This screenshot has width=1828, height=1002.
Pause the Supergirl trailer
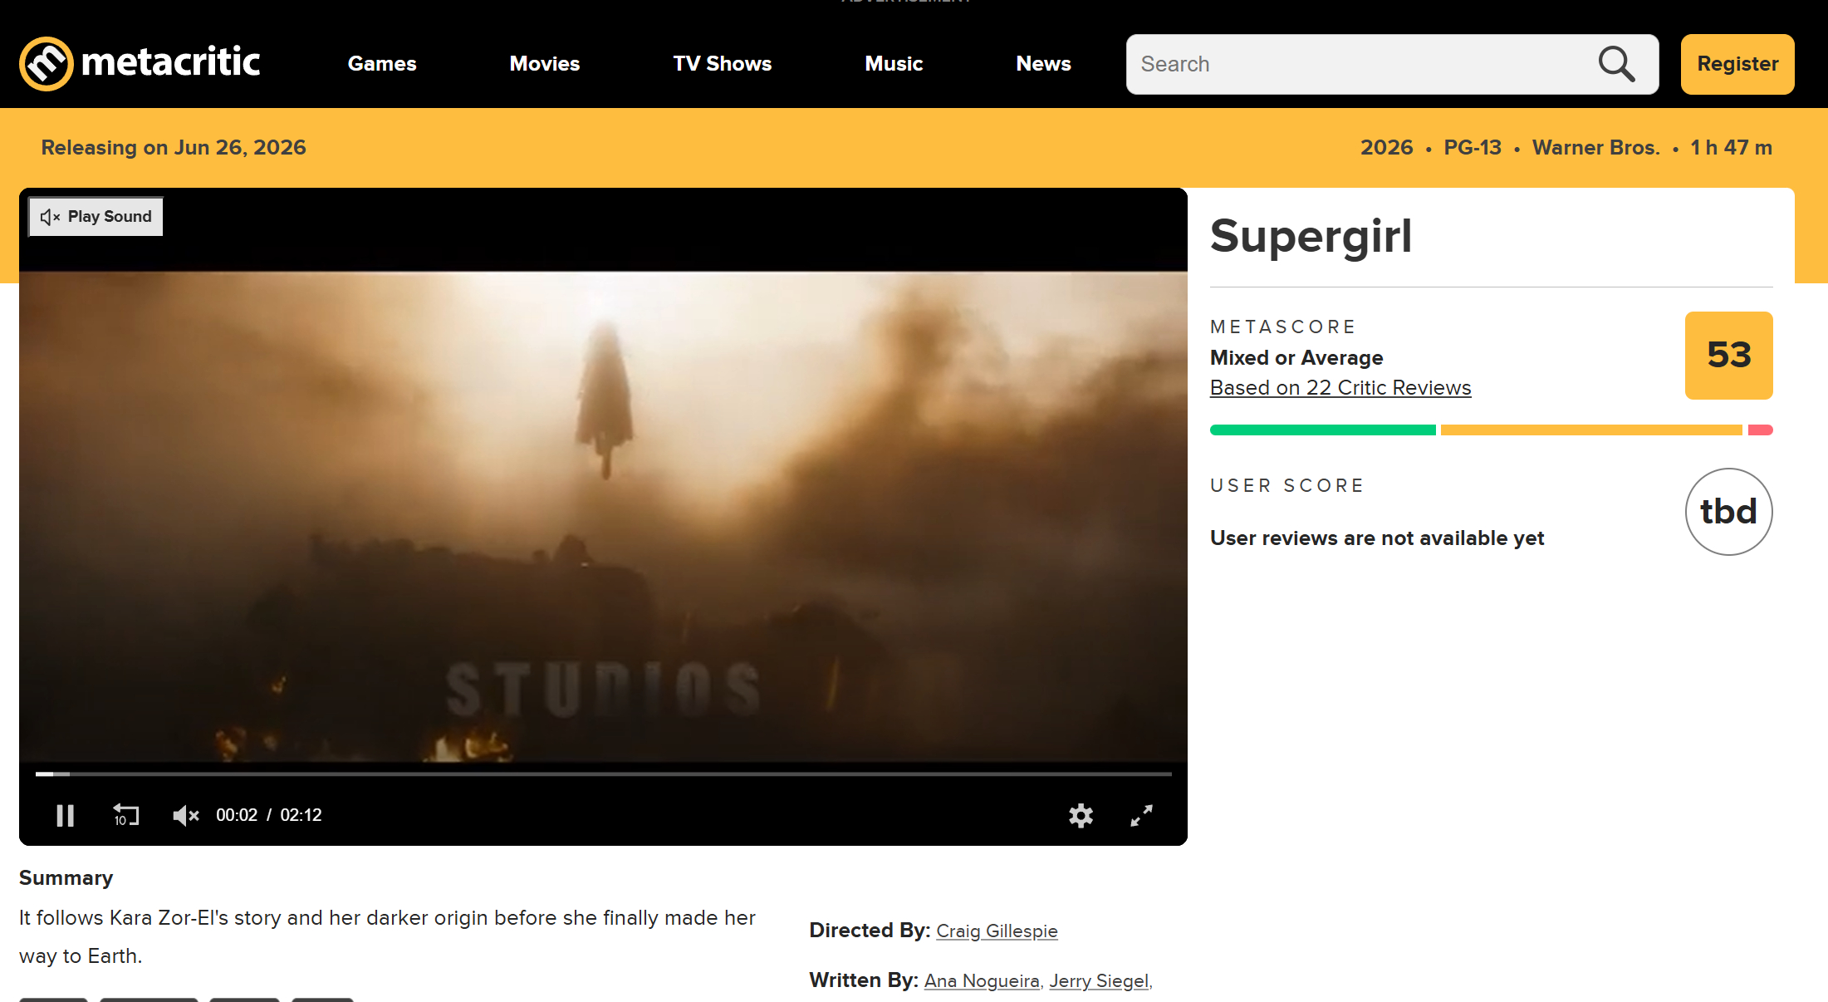pos(65,816)
